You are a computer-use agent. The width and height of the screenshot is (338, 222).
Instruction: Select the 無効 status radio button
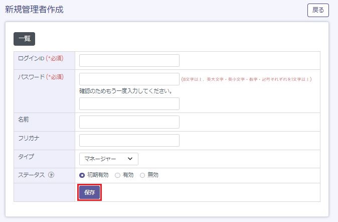coord(142,175)
